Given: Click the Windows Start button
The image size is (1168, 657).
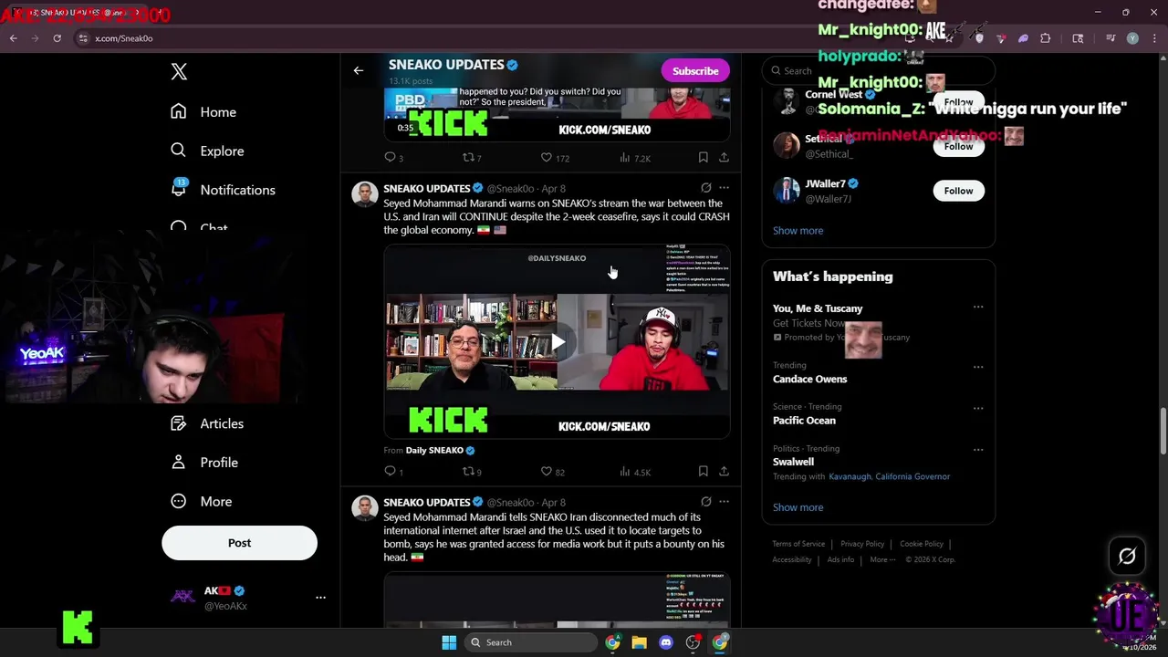Looking at the screenshot, I should click(449, 642).
